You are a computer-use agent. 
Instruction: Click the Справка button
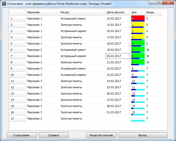coord(54,135)
